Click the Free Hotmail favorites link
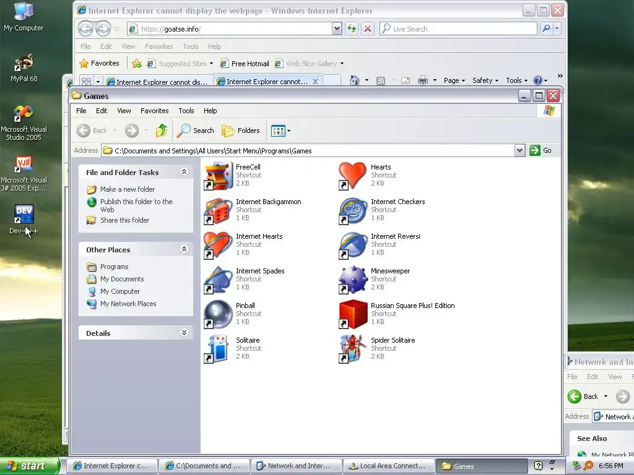 tap(245, 64)
